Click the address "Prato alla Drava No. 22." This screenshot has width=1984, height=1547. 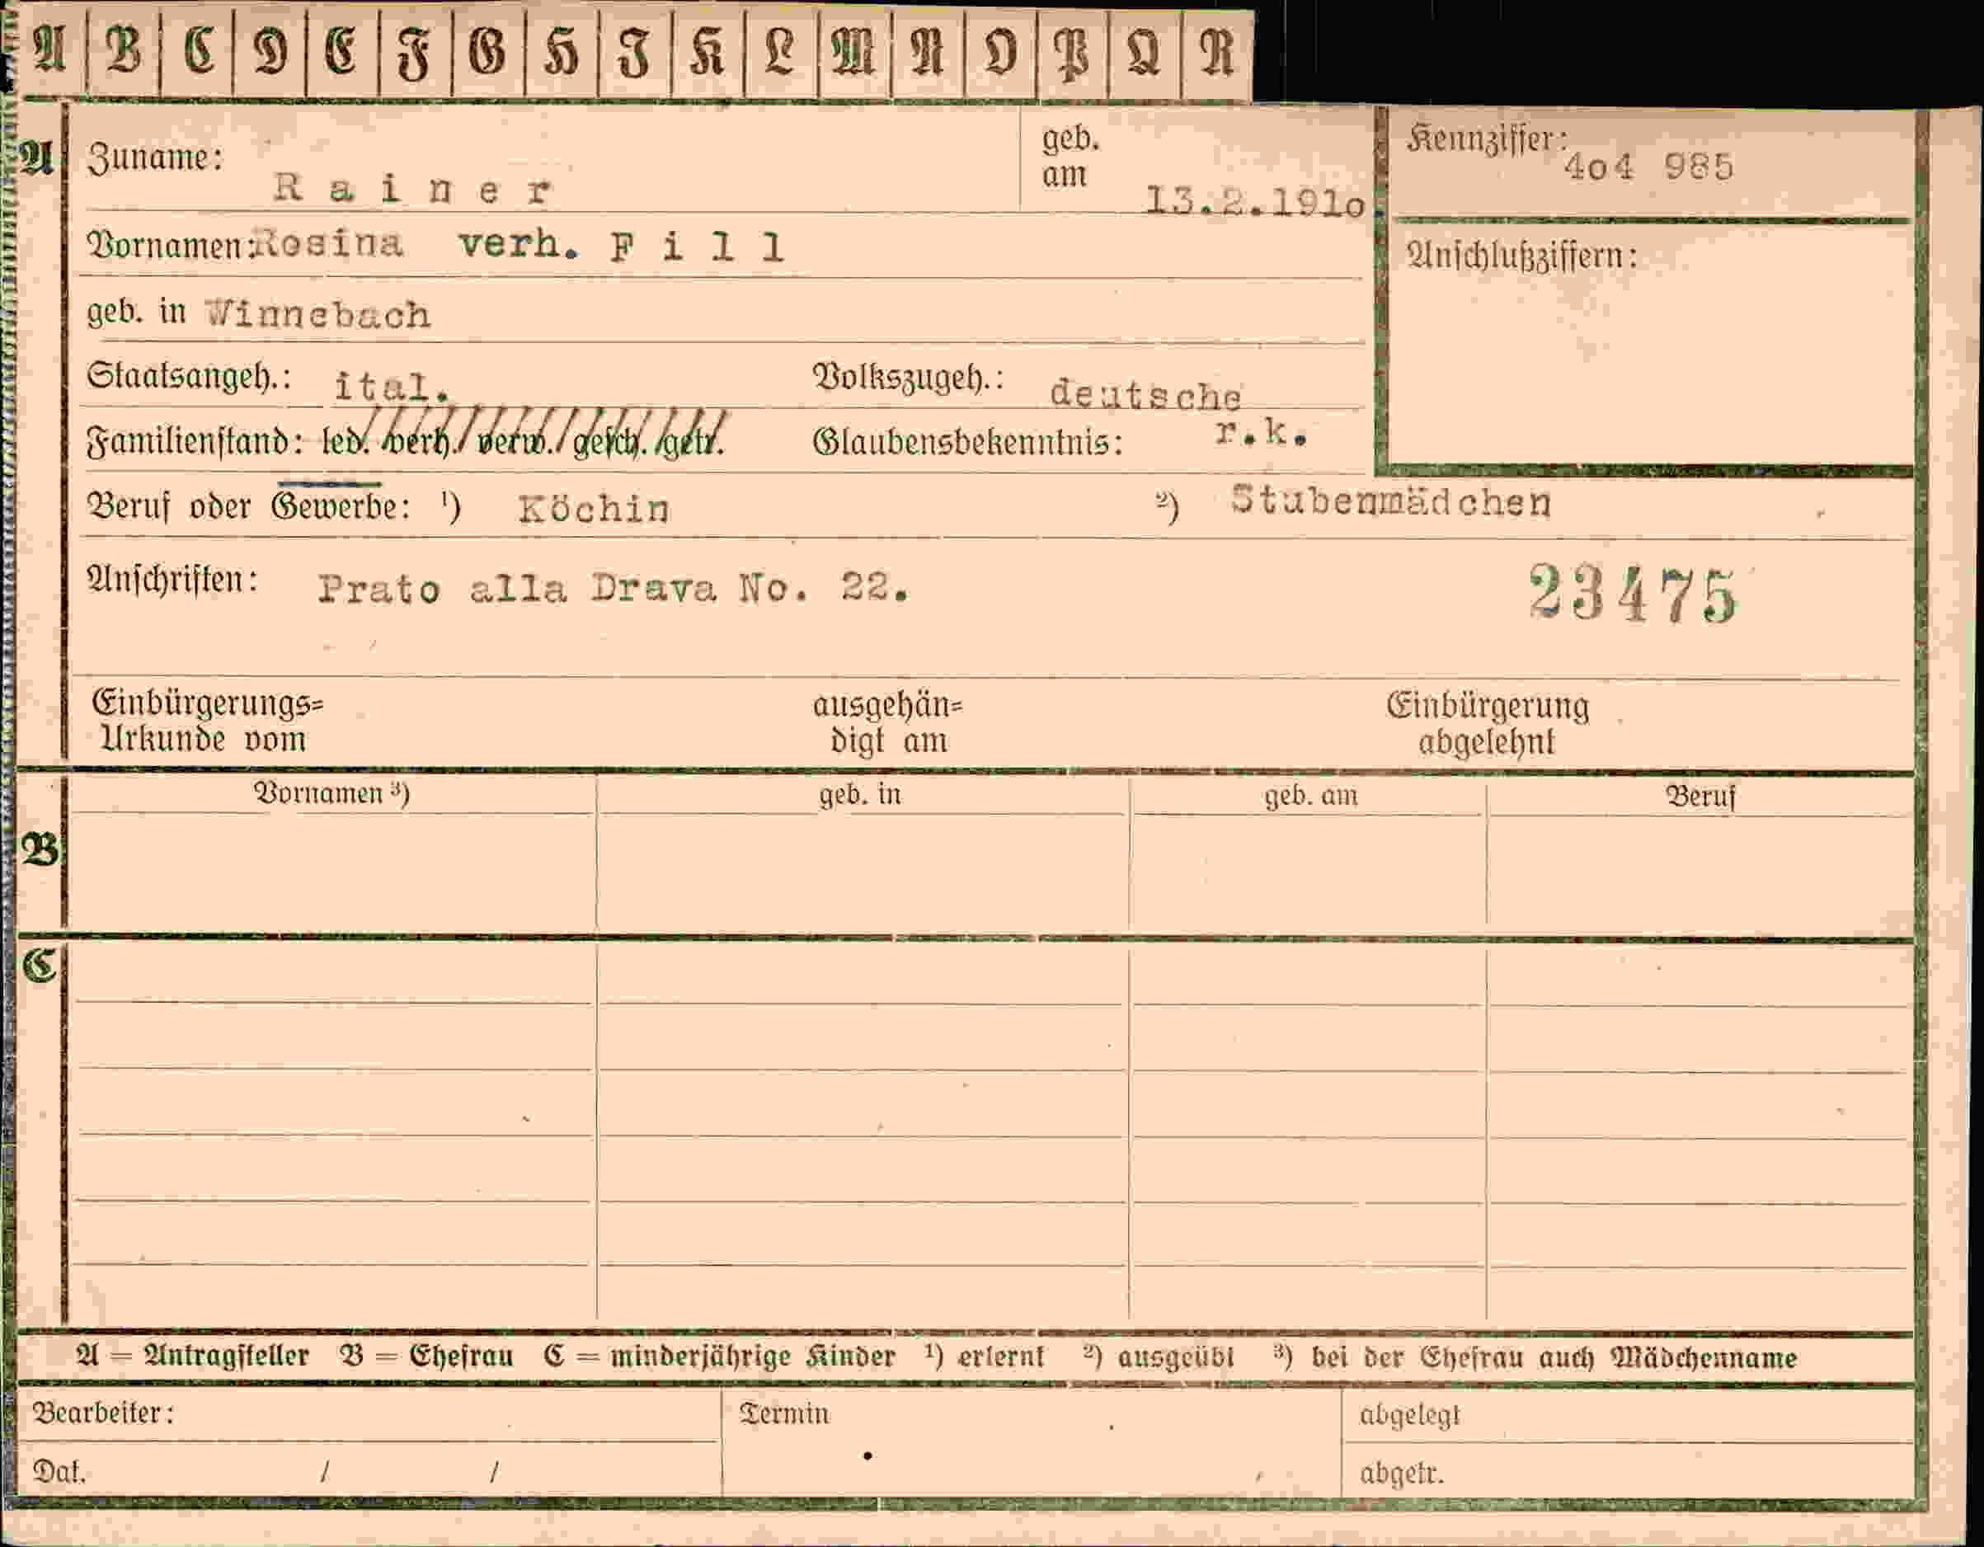(614, 590)
